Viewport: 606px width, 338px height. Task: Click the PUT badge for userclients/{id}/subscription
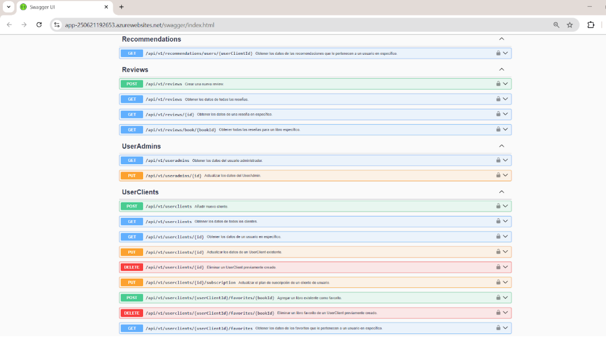(132, 282)
